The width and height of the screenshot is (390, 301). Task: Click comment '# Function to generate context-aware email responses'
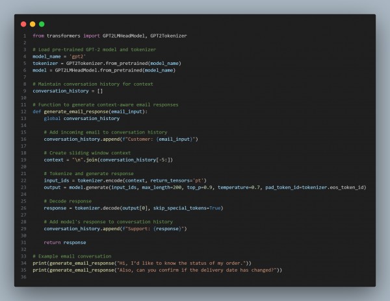pos(105,104)
